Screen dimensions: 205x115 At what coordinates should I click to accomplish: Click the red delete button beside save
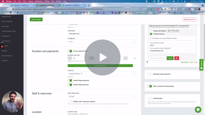click(x=176, y=58)
